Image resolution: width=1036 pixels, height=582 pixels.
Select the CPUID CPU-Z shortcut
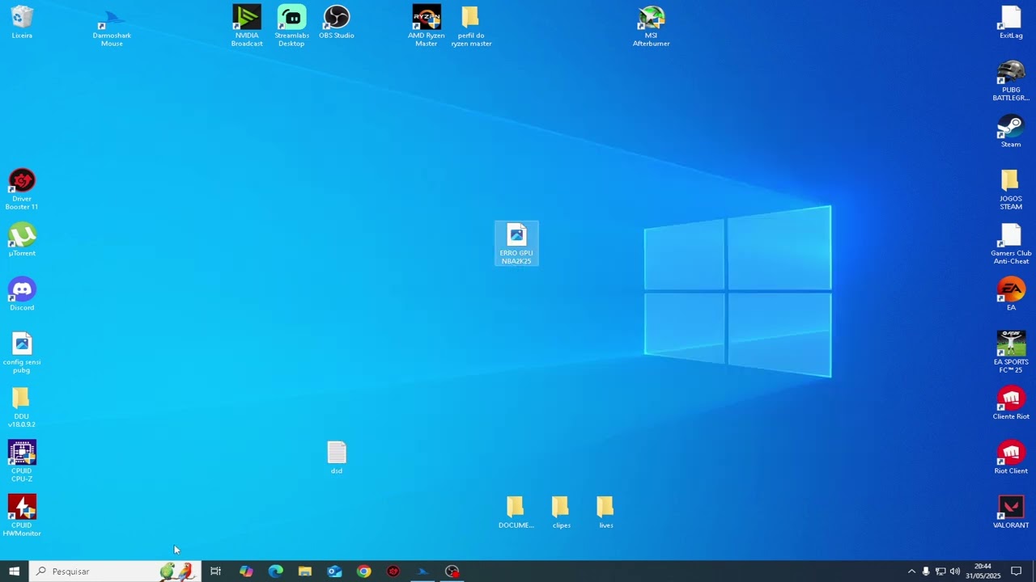(x=22, y=461)
